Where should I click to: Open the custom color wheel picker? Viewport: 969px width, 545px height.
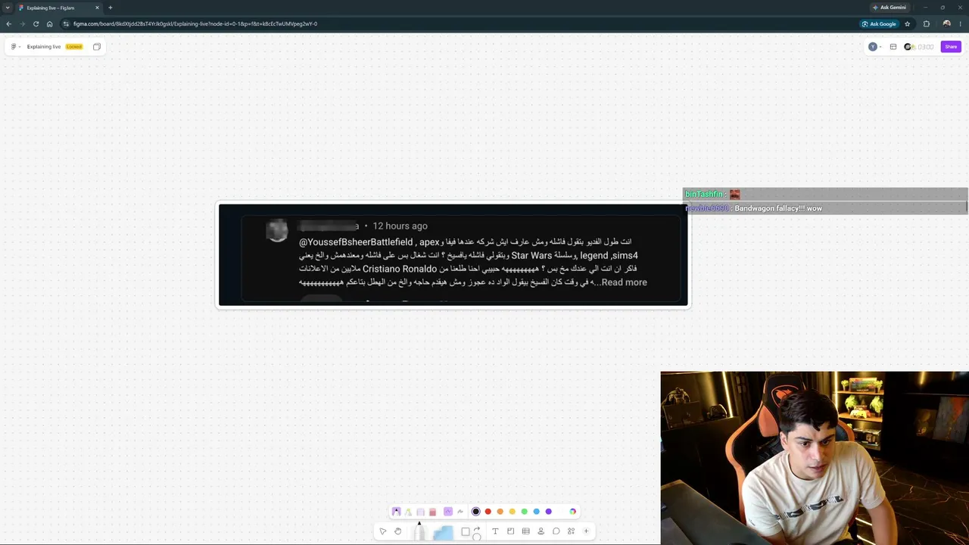[x=572, y=512]
